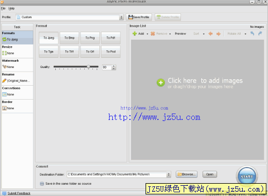268x196 pixels.
Task: Click the Task panel header
Action: click(x=17, y=27)
